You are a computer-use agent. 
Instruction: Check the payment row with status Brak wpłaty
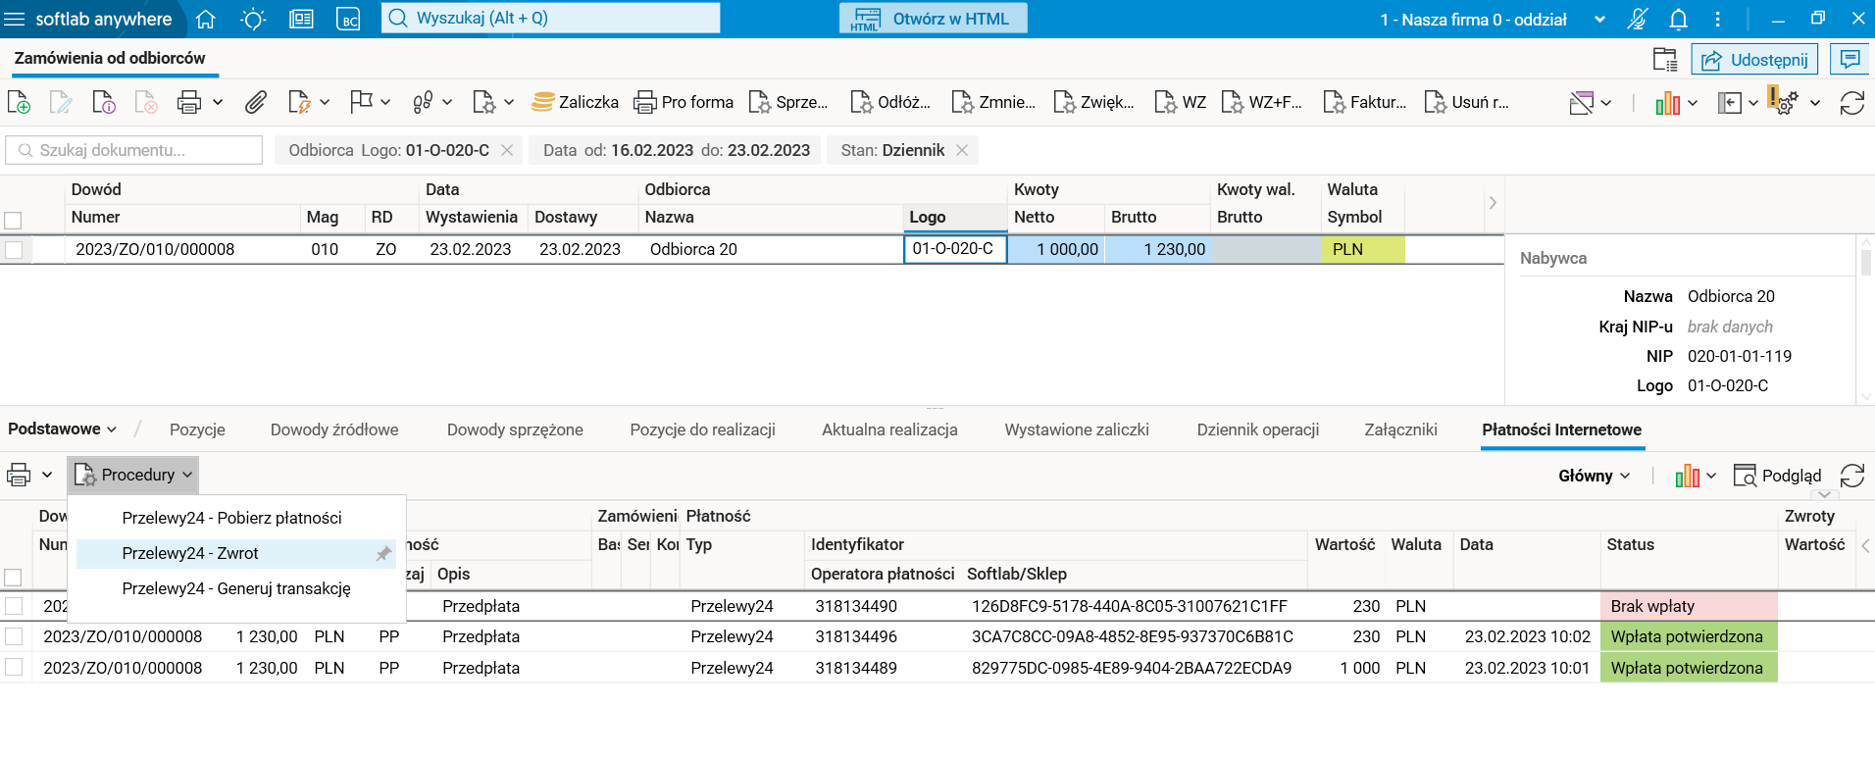pyautogui.click(x=14, y=606)
